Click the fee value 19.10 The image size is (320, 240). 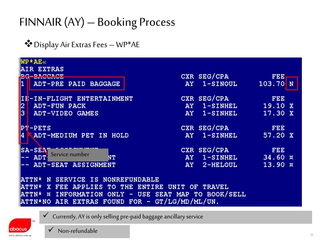pyautogui.click(x=274, y=106)
